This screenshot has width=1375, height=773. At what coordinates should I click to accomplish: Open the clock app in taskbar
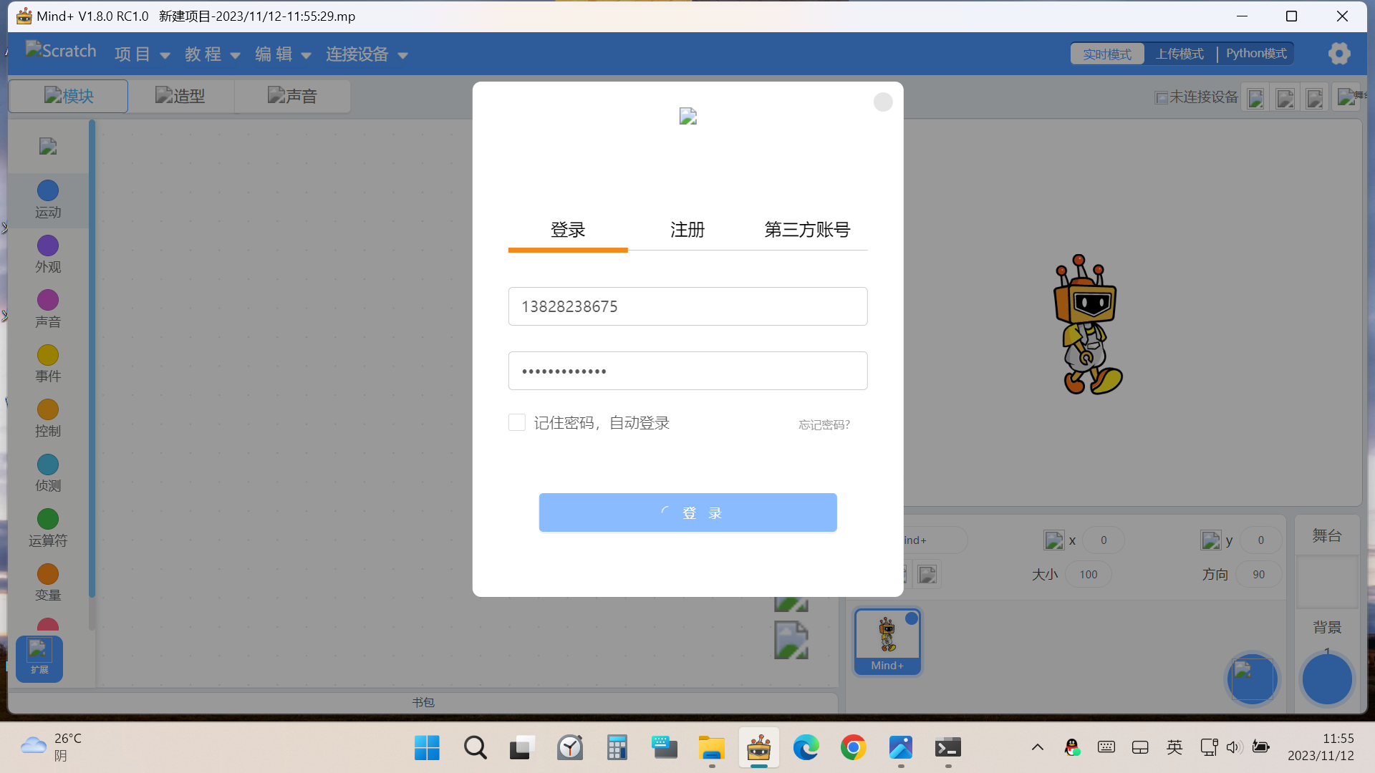(569, 748)
